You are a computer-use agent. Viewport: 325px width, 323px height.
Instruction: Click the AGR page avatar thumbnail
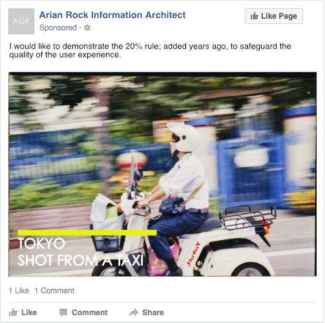[21, 21]
